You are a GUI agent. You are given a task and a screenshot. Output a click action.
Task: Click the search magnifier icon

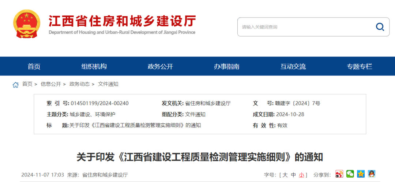click(x=380, y=27)
